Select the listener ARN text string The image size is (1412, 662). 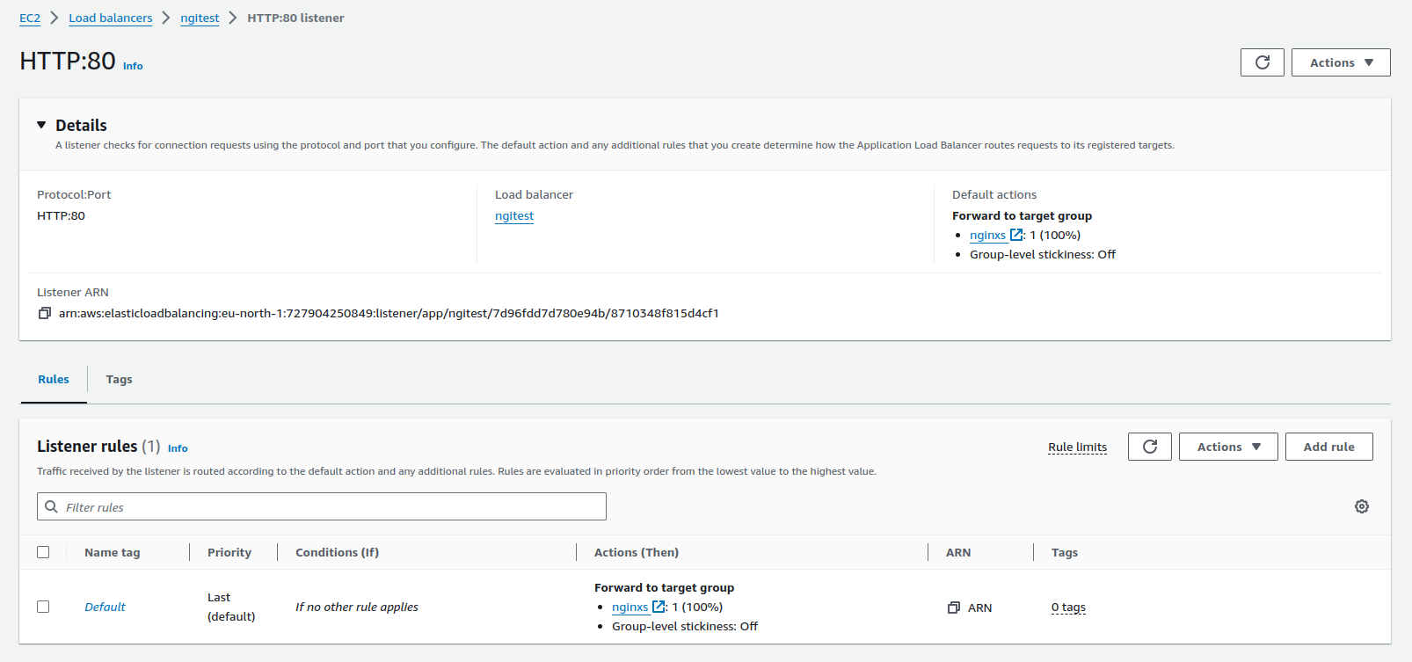point(389,313)
